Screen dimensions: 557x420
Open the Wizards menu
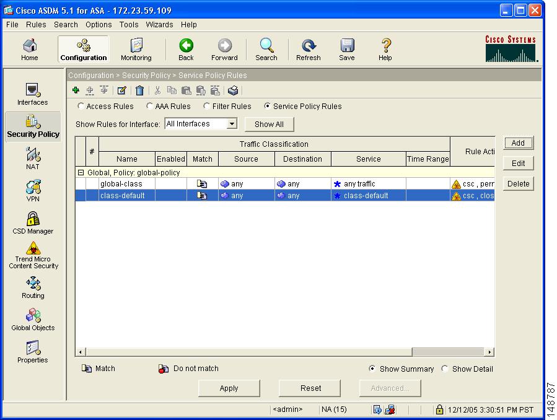pyautogui.click(x=159, y=25)
